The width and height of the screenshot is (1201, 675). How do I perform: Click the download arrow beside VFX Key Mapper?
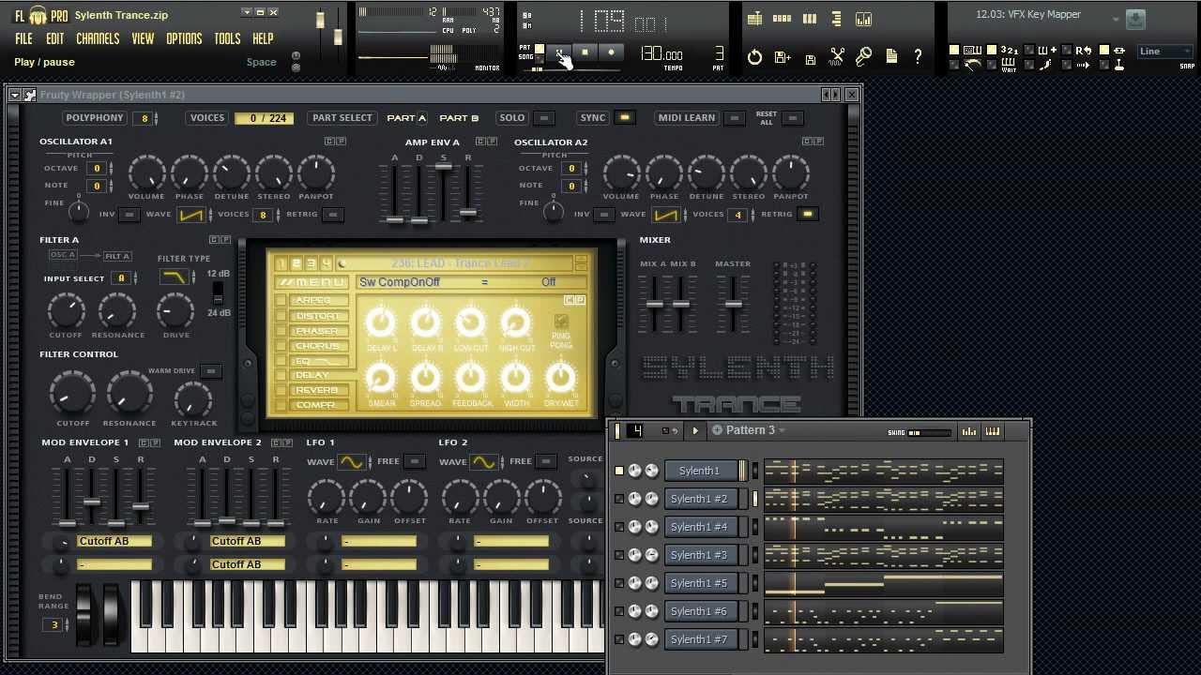1134,19
